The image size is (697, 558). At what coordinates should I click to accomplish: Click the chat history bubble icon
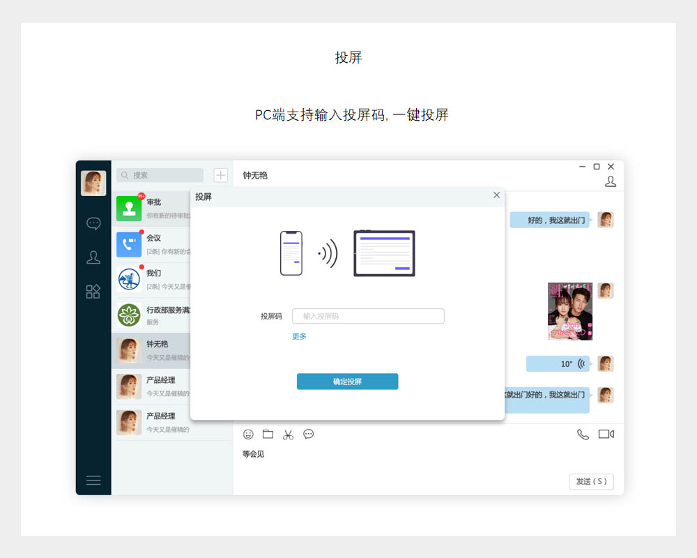308,435
